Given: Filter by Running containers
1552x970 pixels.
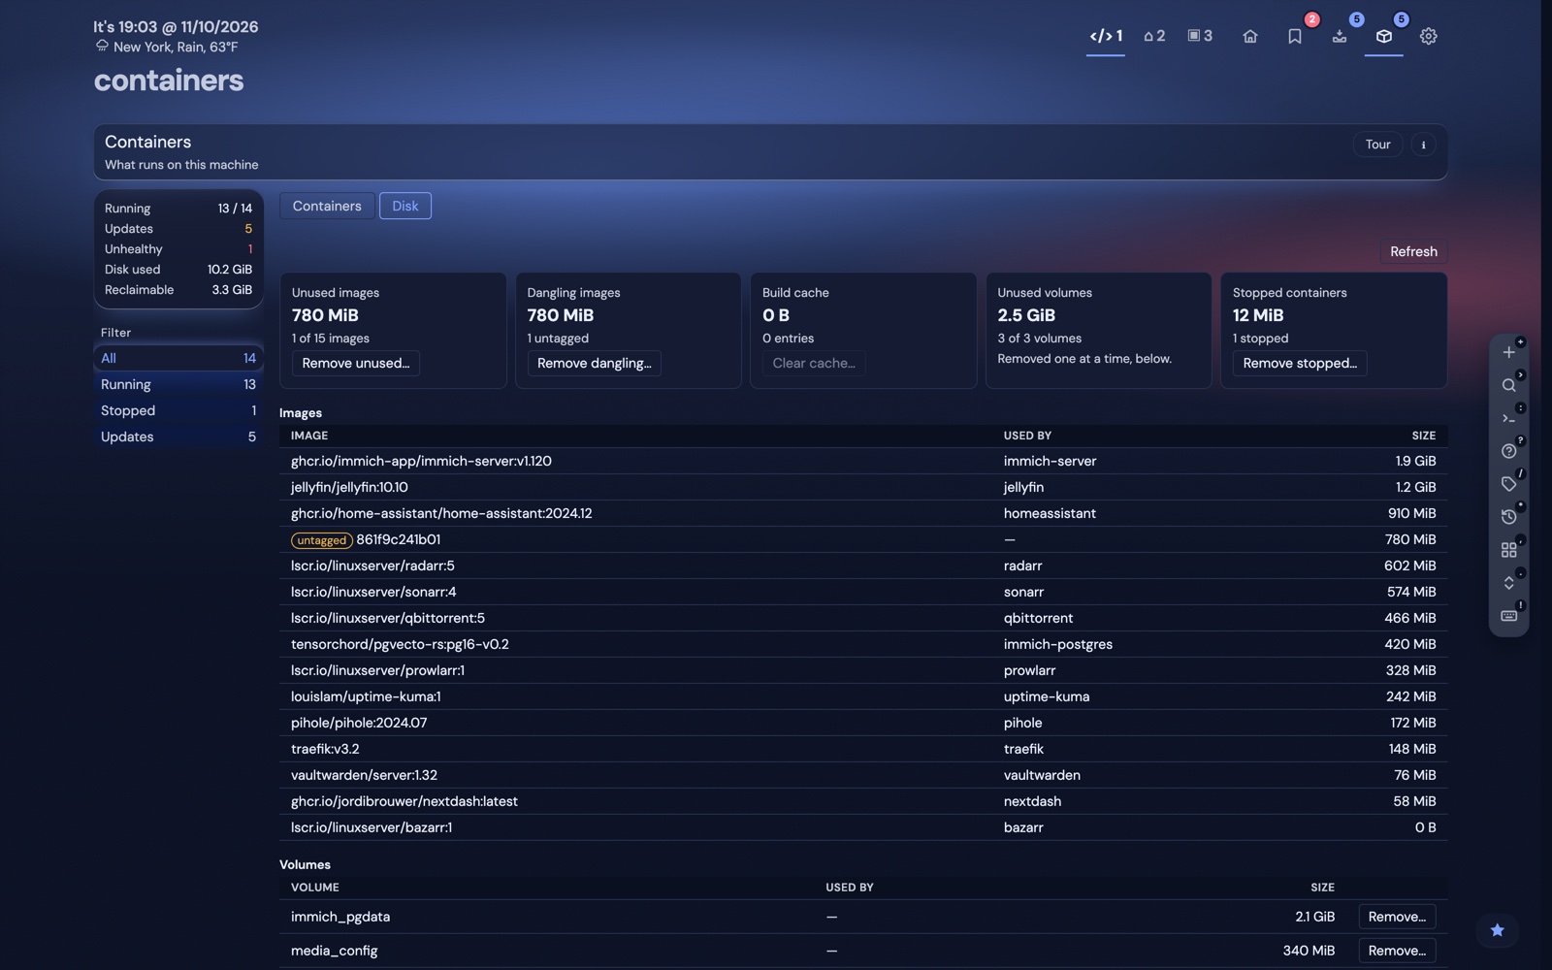Looking at the screenshot, I should [178, 384].
